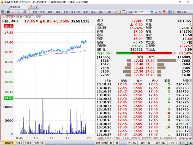This screenshot has height=145, width=193.
Task: Switch to the K線圖 tab
Action: pos(19,17)
